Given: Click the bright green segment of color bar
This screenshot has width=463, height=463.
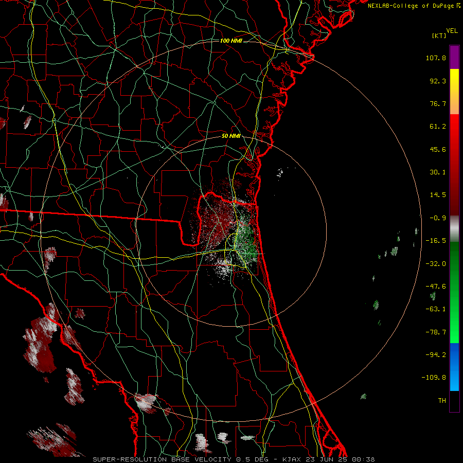Looking at the screenshot, I should click(454, 292).
